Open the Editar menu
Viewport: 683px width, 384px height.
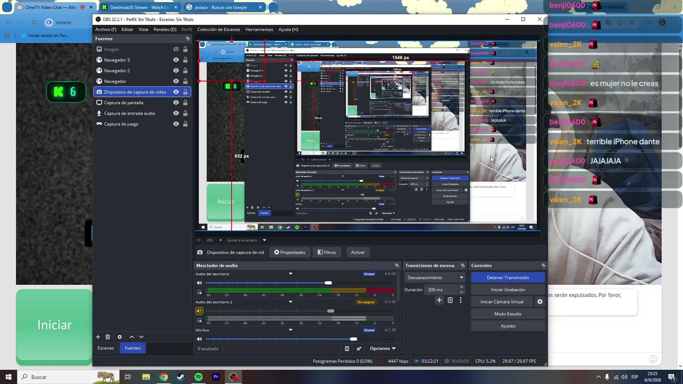pos(127,29)
